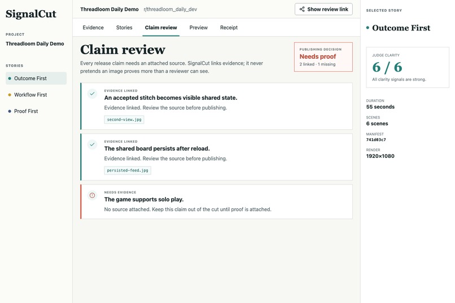Click the Needs proof publishing decision box

coord(323,57)
